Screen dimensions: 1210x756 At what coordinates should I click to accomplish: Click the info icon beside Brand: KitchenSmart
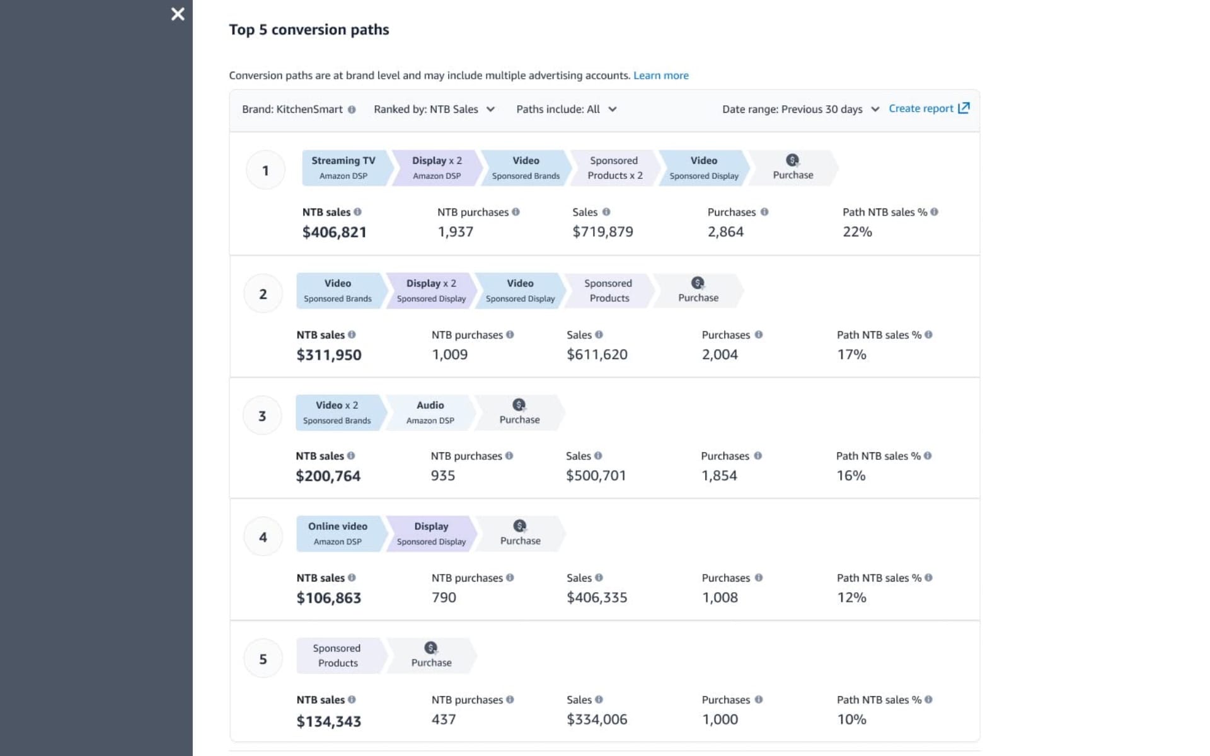(x=351, y=109)
